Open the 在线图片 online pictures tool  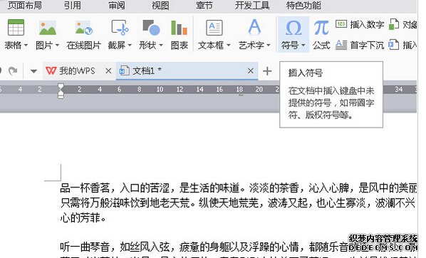pyautogui.click(x=83, y=28)
